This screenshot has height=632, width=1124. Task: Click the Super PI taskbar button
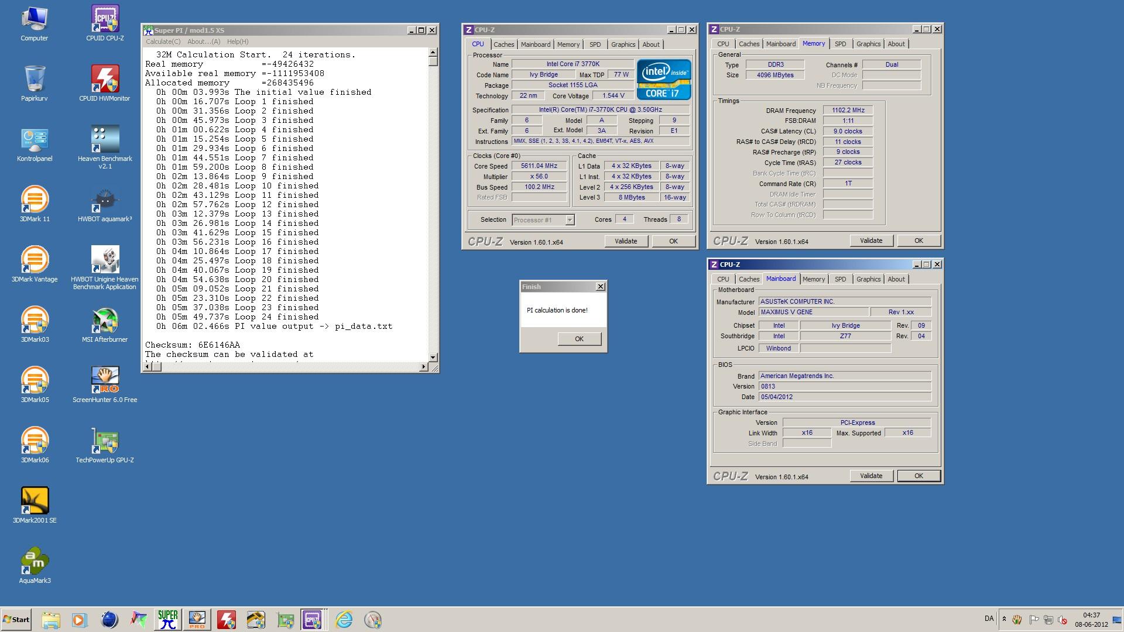pos(167,620)
